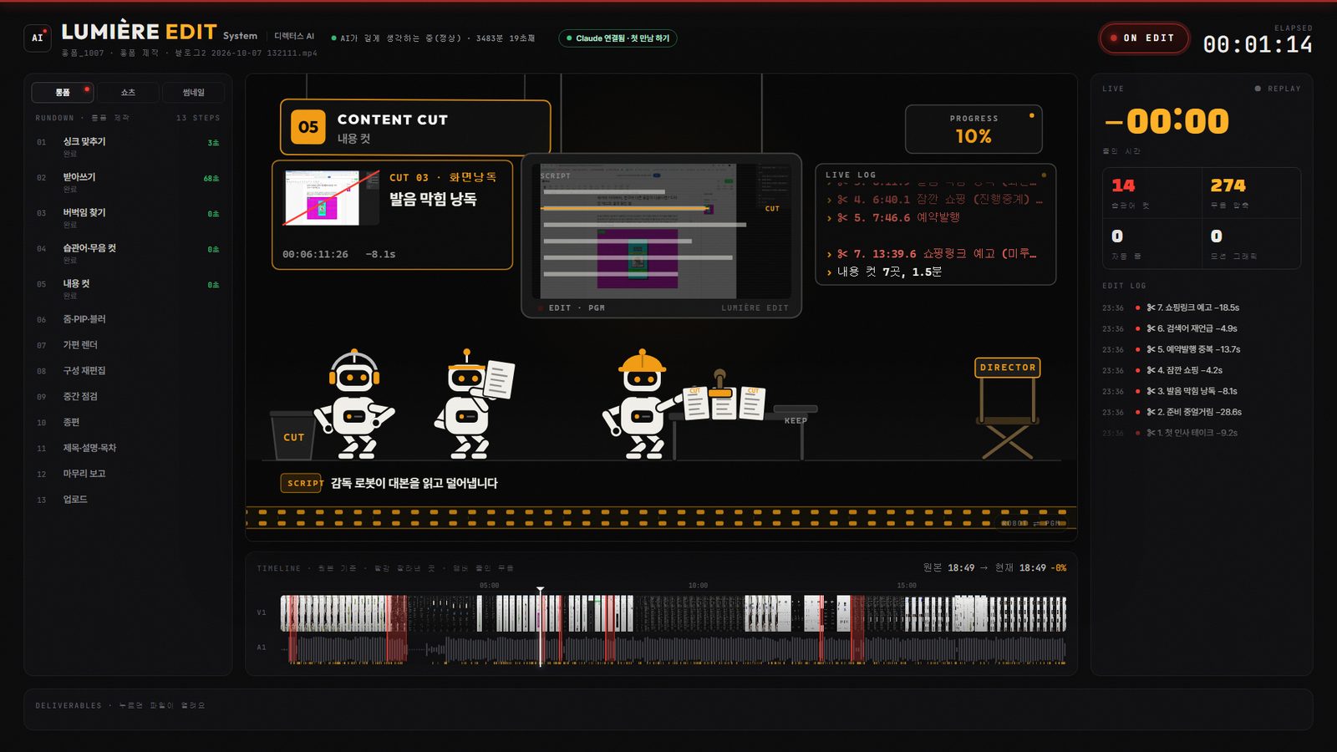Click the director chair illustration
Image resolution: width=1337 pixels, height=752 pixels.
[x=1007, y=408]
